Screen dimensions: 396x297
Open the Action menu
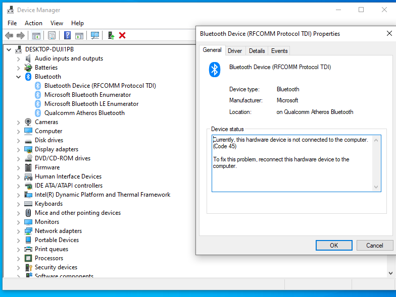tap(33, 23)
